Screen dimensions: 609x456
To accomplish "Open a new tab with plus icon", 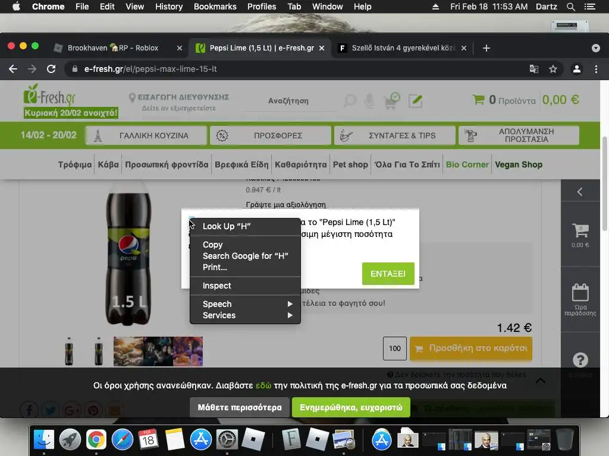I will point(486,48).
